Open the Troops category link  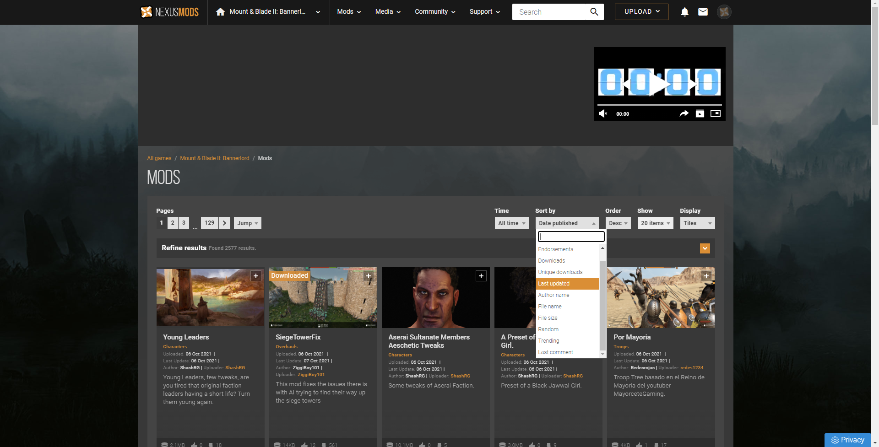point(621,347)
